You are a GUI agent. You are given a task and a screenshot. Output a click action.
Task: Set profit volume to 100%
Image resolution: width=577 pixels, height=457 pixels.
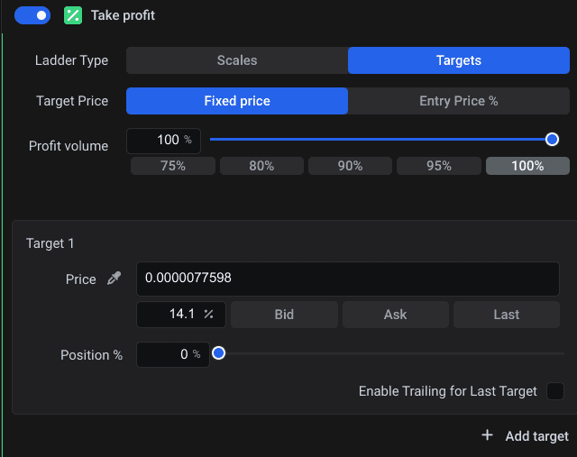(527, 166)
